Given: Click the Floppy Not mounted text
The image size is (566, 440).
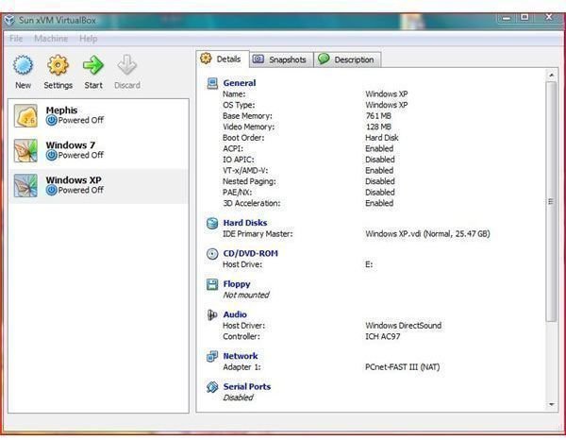Looking at the screenshot, I should coord(246,296).
